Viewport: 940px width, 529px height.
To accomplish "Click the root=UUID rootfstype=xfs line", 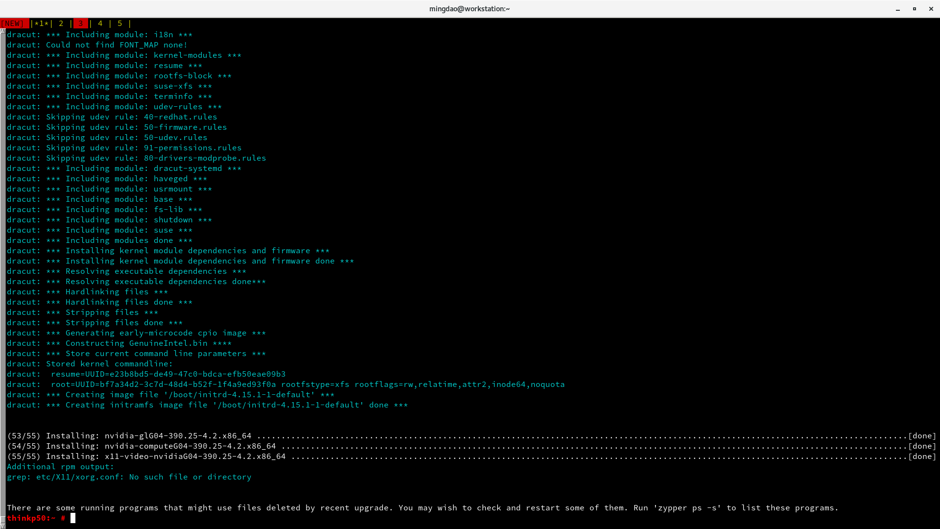I will [286, 385].
